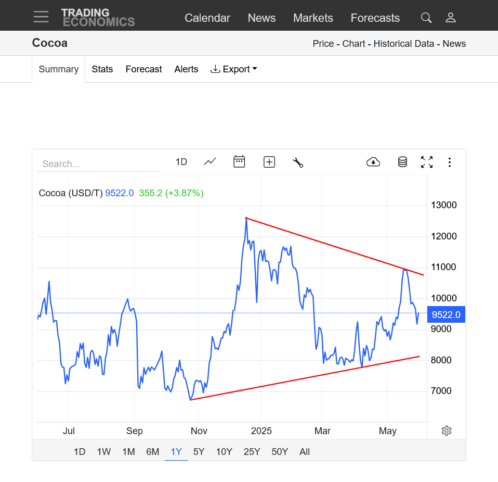
Task: Click the cloud download icon
Action: tap(373, 162)
